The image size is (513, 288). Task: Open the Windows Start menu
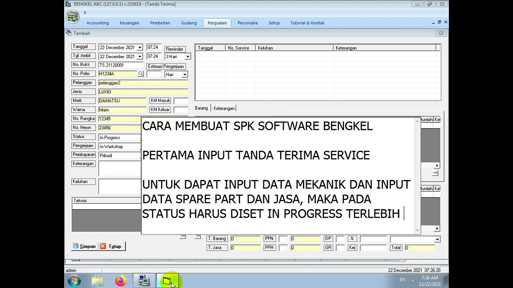point(74,281)
